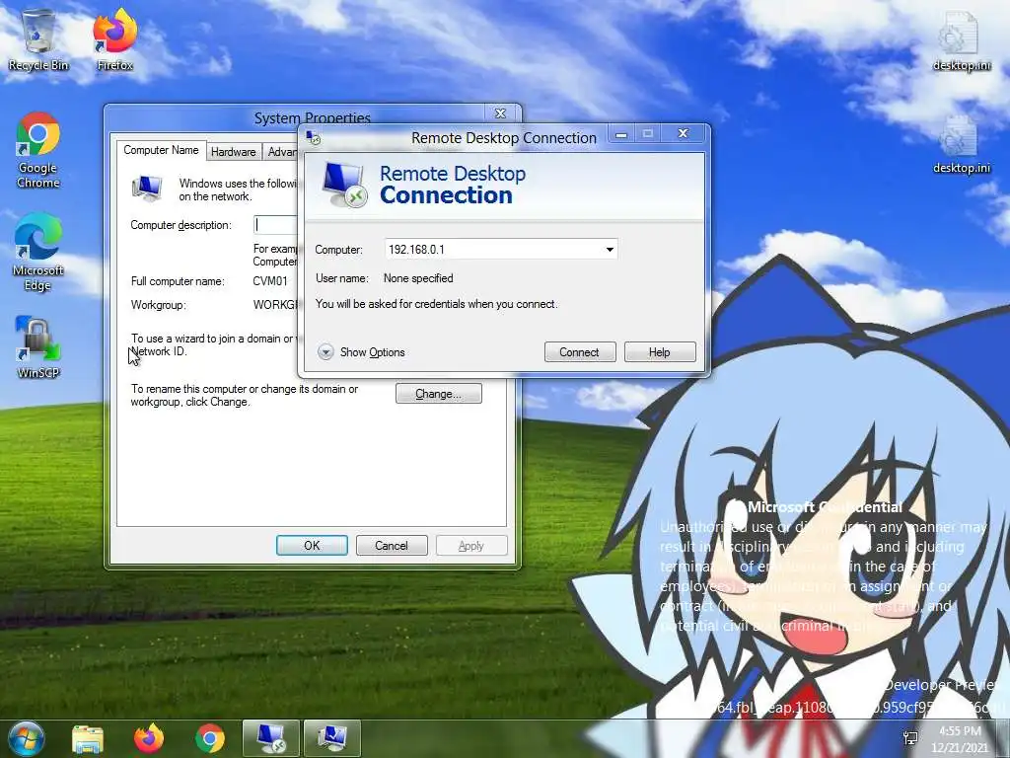Viewport: 1010px width, 758px height.
Task: Switch to the Hardware tab
Action: click(233, 152)
